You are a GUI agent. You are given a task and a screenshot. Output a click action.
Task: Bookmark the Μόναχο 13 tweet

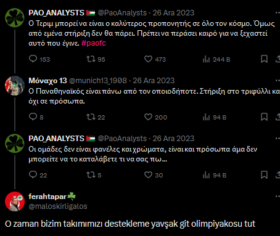click(264, 117)
